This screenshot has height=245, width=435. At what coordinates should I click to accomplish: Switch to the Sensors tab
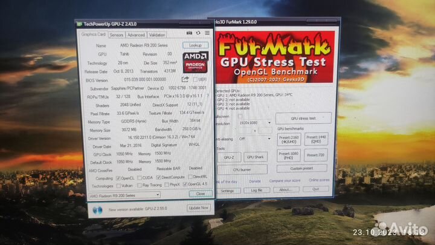[116, 35]
